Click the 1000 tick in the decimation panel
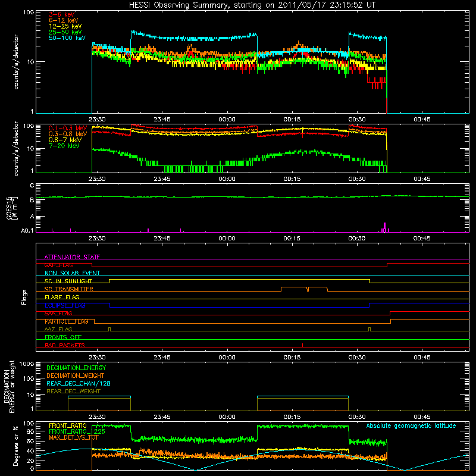 pyautogui.click(x=27, y=364)
